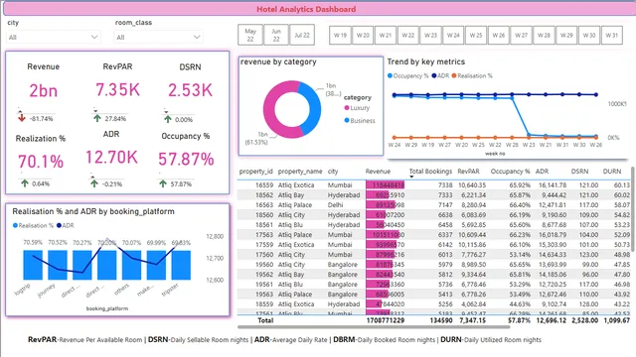The image size is (636, 357).
Task: Select property_id 16563 cell
Action: click(264, 205)
